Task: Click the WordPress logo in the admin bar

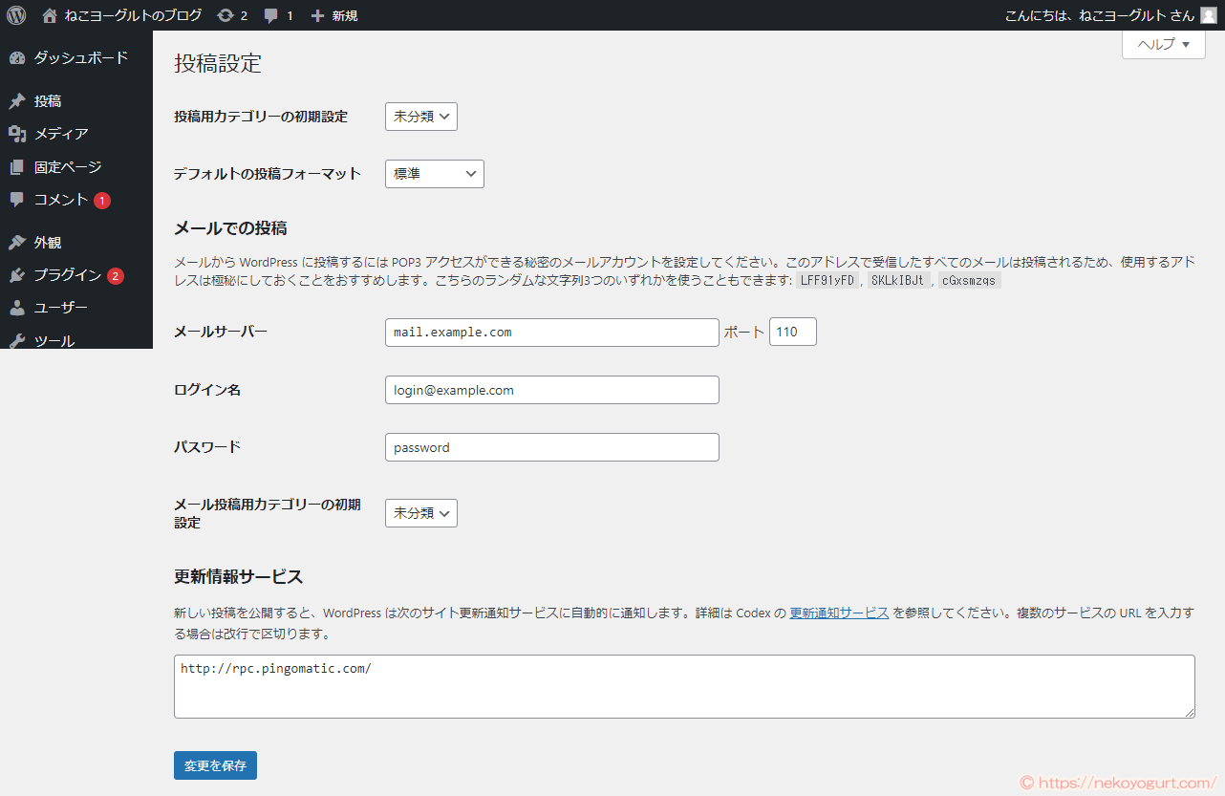Action: pyautogui.click(x=15, y=14)
